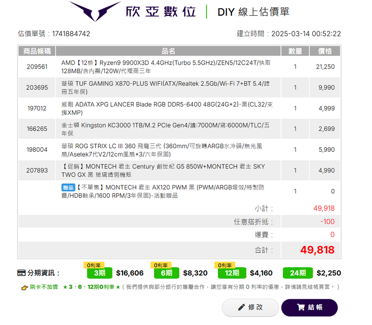Click the price 4,999

(x=326, y=108)
